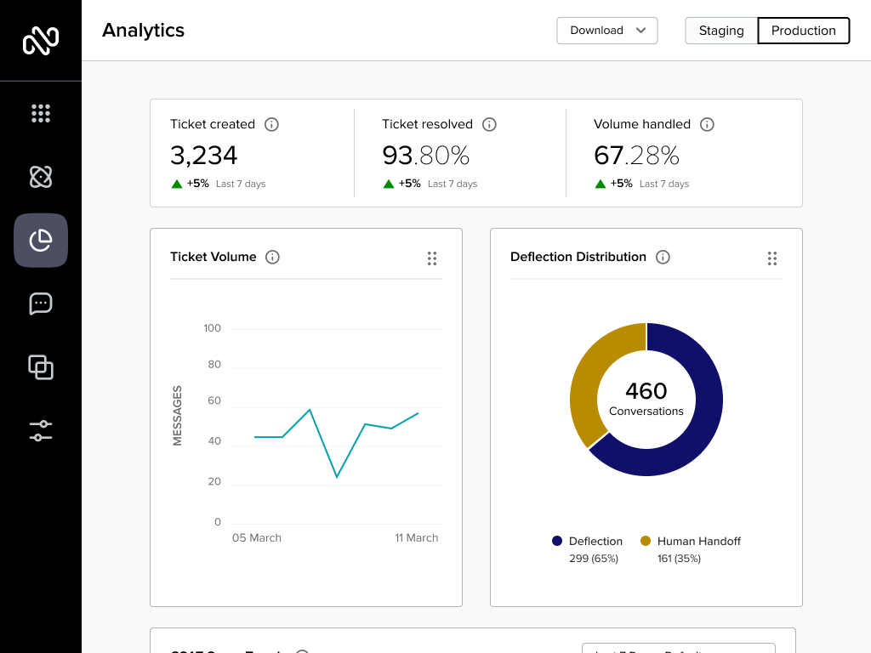Open the apps grid in sidebar

coord(41,113)
